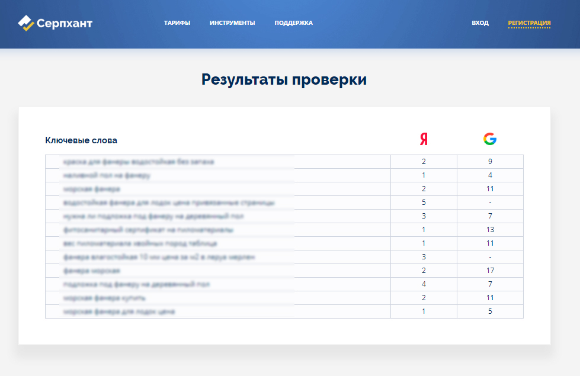This screenshot has width=580, height=376.
Task: Click the Google position cell showing 9
Action: pyautogui.click(x=490, y=162)
